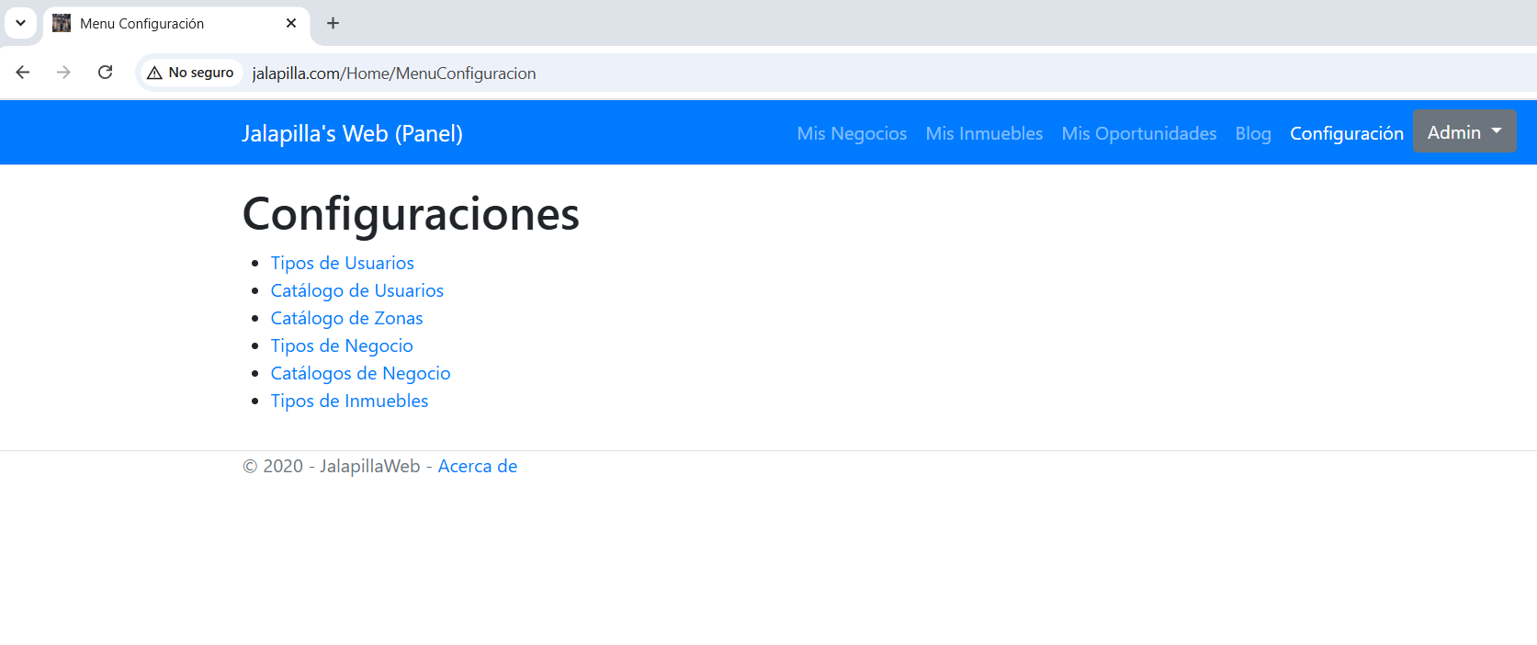Reload the current page
Viewport: 1537px width, 645px height.
coord(106,73)
